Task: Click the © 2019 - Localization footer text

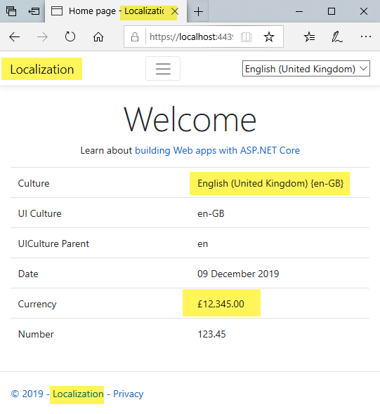Action: point(57,394)
